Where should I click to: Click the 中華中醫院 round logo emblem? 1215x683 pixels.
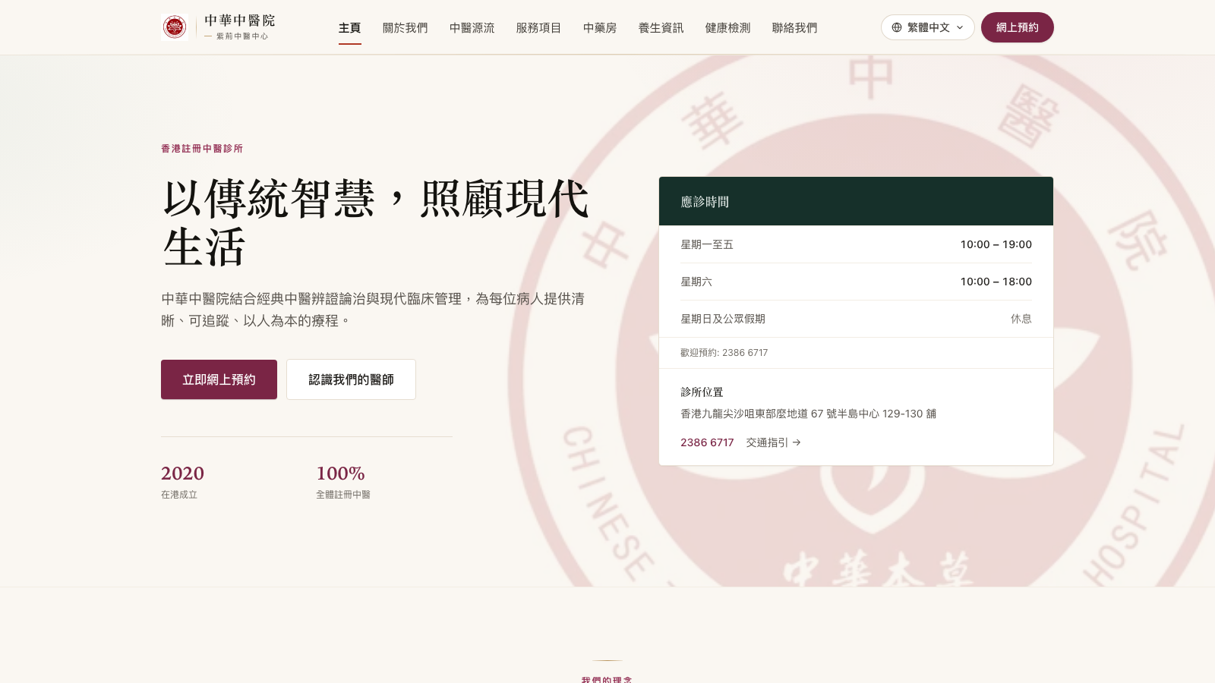pyautogui.click(x=175, y=27)
